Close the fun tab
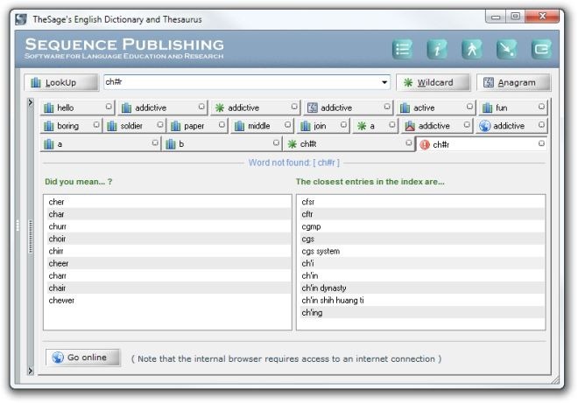The height and width of the screenshot is (403, 578). (x=541, y=107)
